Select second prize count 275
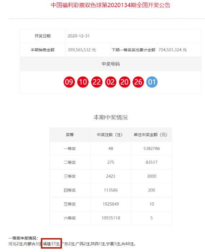Viewport: 205px width, 252px height. pyautogui.click(x=111, y=162)
